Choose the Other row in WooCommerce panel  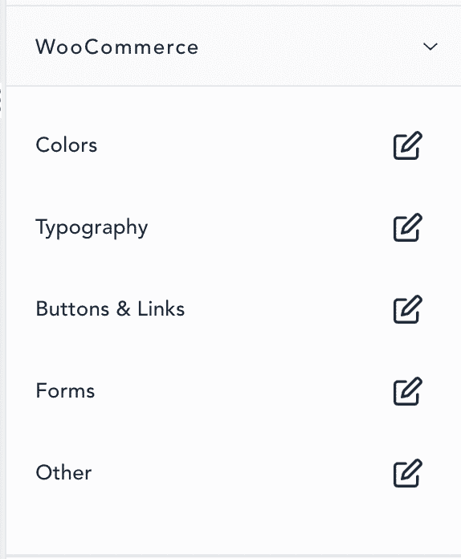pos(234,473)
